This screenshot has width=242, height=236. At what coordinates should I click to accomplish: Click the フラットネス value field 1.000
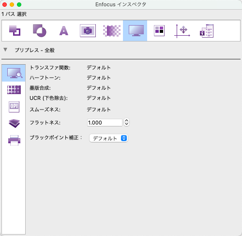coord(105,123)
